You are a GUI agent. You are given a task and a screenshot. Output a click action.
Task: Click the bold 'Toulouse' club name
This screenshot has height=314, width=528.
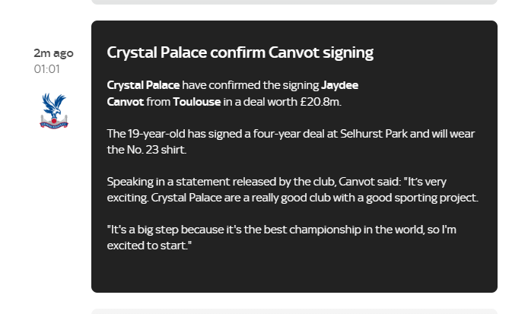(x=196, y=102)
